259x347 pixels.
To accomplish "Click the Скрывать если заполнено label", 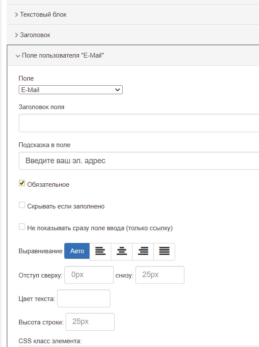I will coord(66,206).
